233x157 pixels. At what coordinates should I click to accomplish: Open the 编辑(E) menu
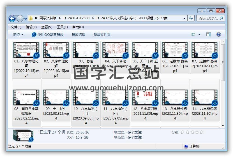coord(31,27)
